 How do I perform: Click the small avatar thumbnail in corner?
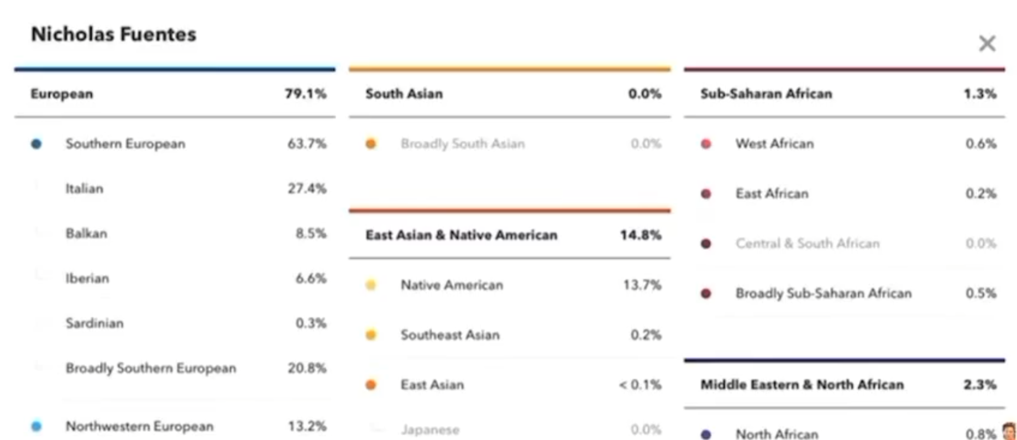point(1009,431)
